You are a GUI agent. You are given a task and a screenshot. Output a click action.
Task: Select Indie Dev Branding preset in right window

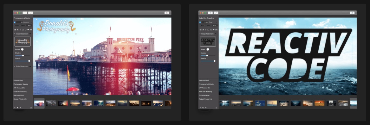pos(206,91)
